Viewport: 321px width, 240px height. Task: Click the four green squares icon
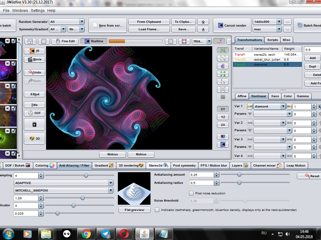(223, 74)
